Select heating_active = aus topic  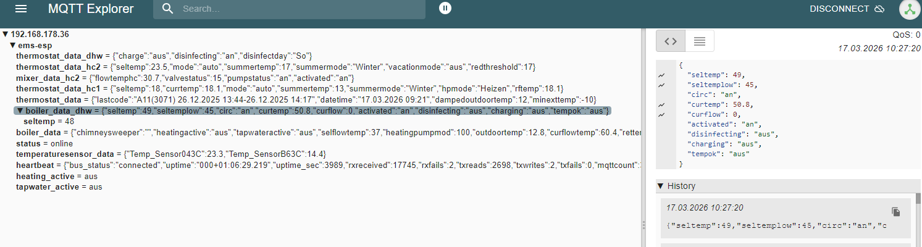pyautogui.click(x=57, y=176)
